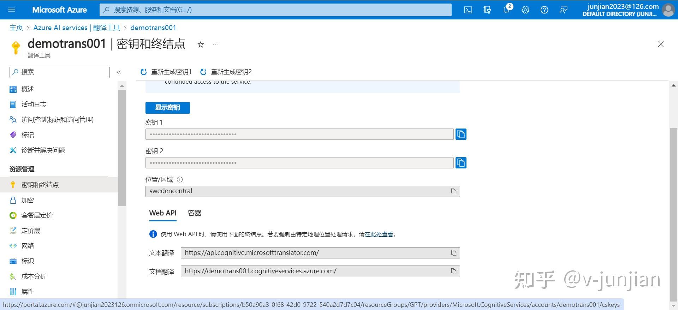Open Cloud Shell from top bar
The width and height of the screenshot is (678, 310).
[468, 10]
